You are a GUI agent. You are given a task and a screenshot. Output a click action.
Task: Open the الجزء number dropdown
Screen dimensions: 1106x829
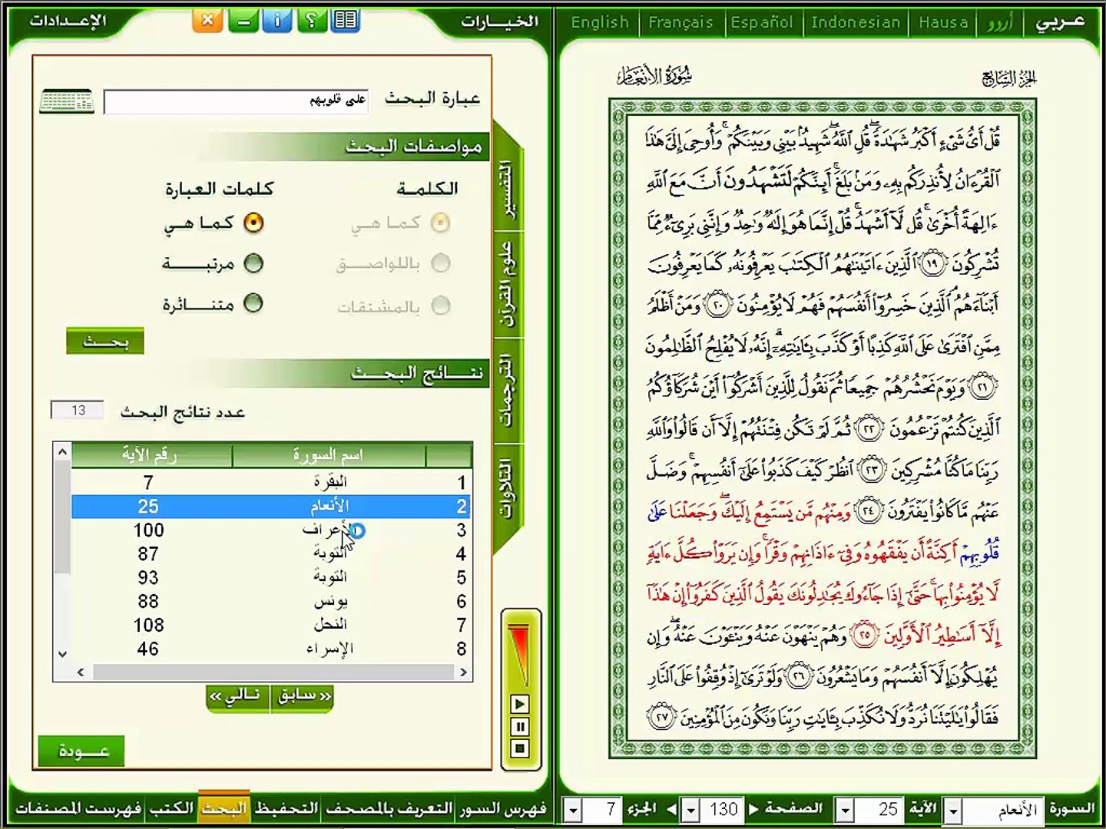pos(572,810)
